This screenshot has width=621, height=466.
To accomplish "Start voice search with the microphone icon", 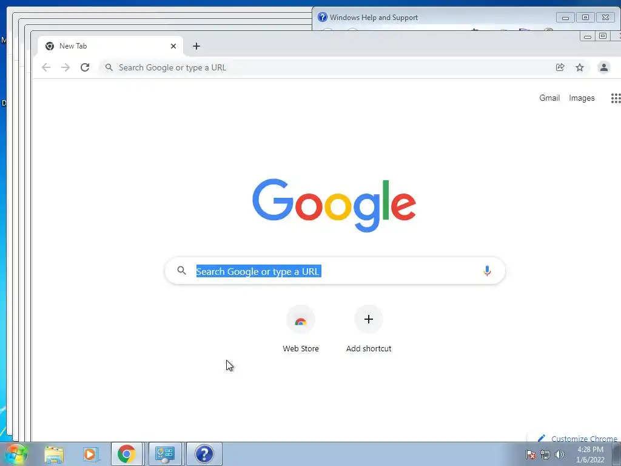I will (x=487, y=271).
